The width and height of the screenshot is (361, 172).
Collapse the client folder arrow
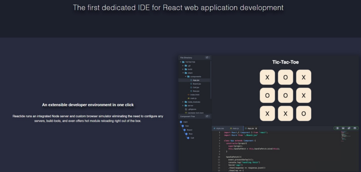click(183, 73)
